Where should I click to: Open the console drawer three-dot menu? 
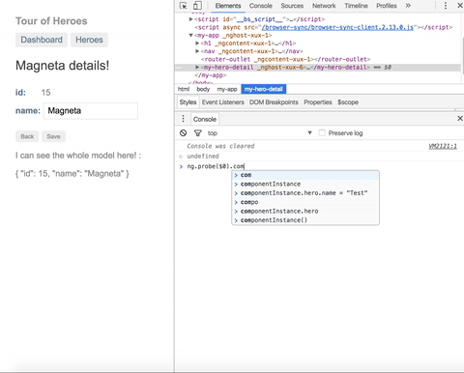(x=183, y=119)
